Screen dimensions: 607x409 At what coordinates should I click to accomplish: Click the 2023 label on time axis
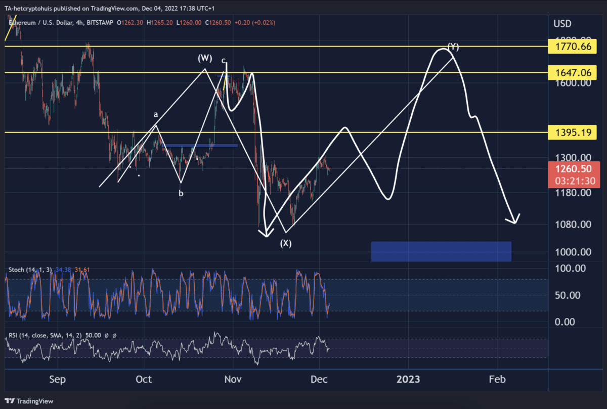pos(409,379)
